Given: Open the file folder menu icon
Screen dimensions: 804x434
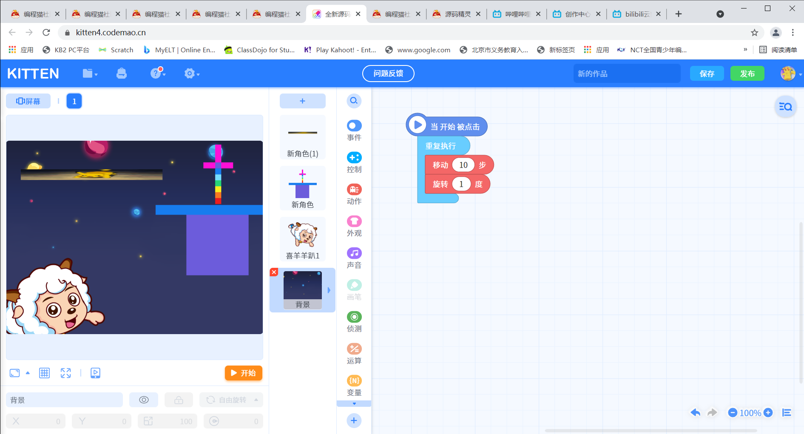Looking at the screenshot, I should (x=90, y=74).
